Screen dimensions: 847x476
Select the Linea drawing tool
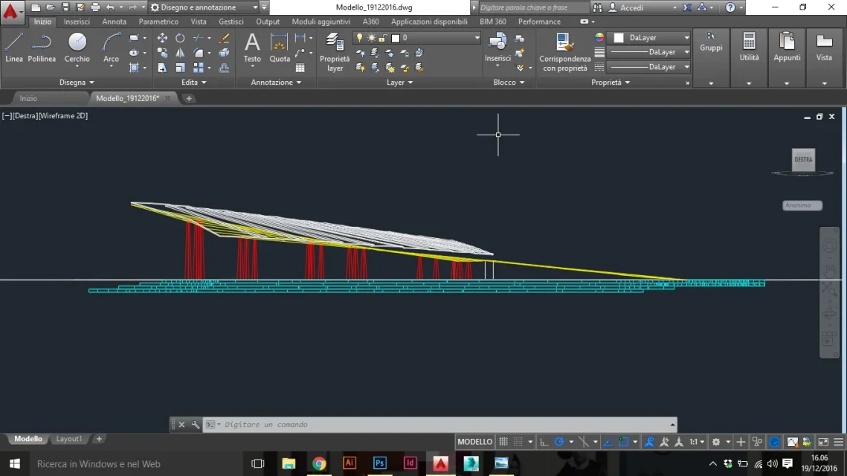coord(14,48)
